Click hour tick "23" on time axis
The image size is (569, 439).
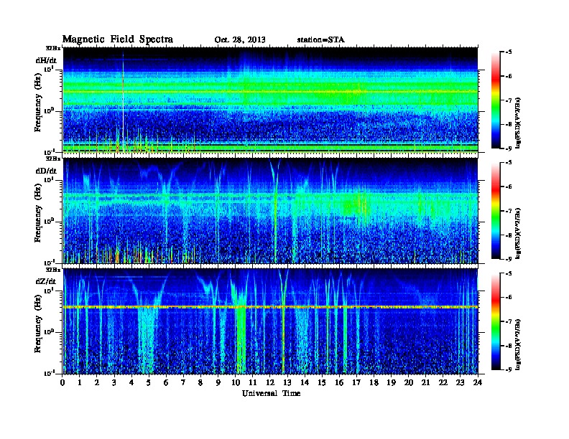tap(461, 383)
